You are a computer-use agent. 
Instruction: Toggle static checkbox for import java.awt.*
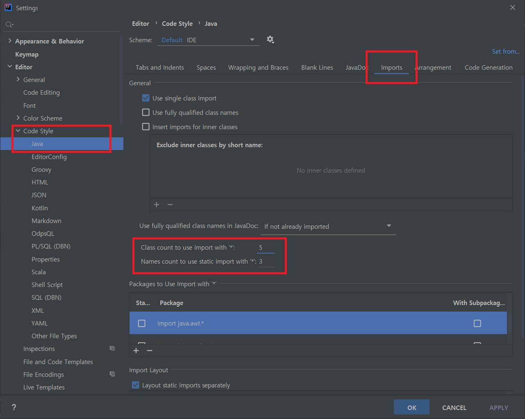pos(142,323)
